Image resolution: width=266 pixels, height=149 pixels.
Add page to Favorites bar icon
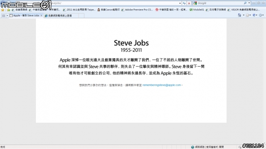tap(8, 10)
